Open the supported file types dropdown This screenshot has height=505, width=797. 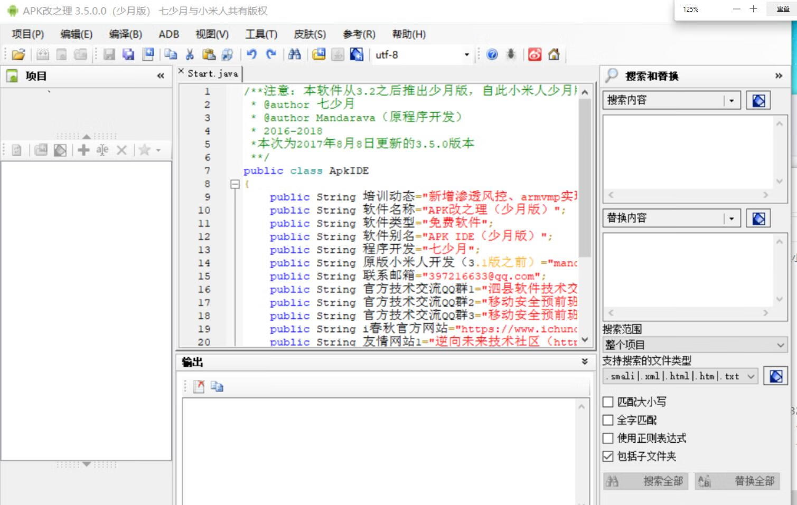(751, 376)
